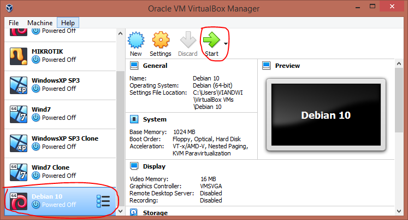The height and width of the screenshot is (220, 408).
Task: Open Settings gear for selected VM
Action: tap(161, 40)
